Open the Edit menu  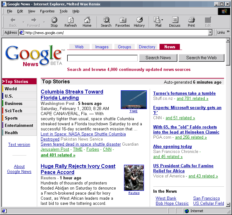click(20, 11)
